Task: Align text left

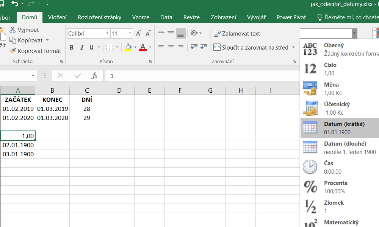Action: coord(161,47)
